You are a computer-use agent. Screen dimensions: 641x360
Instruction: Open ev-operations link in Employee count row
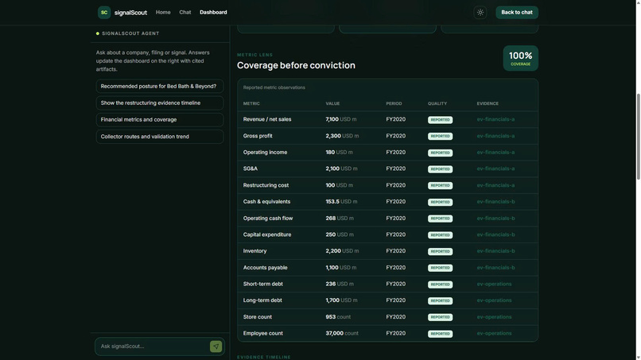[494, 334]
